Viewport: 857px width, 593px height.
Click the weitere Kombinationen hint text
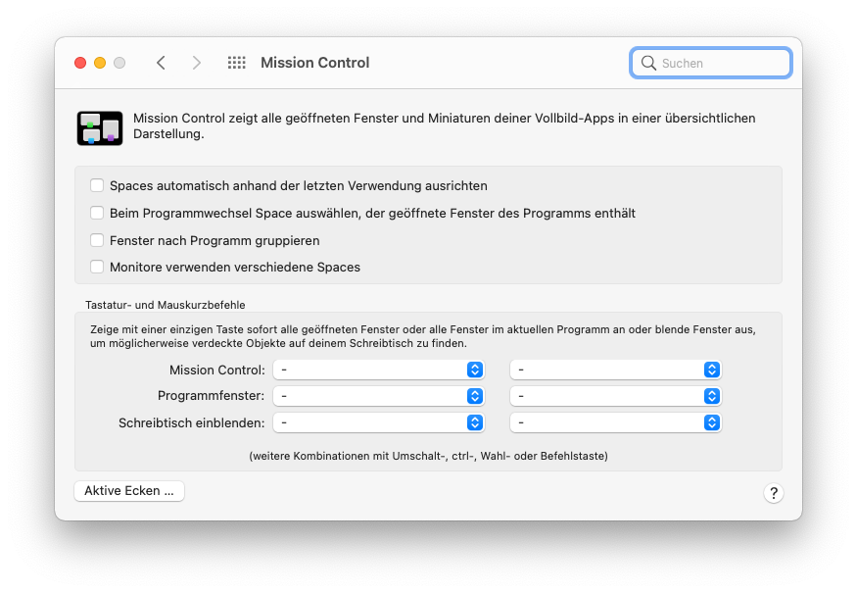click(x=429, y=456)
